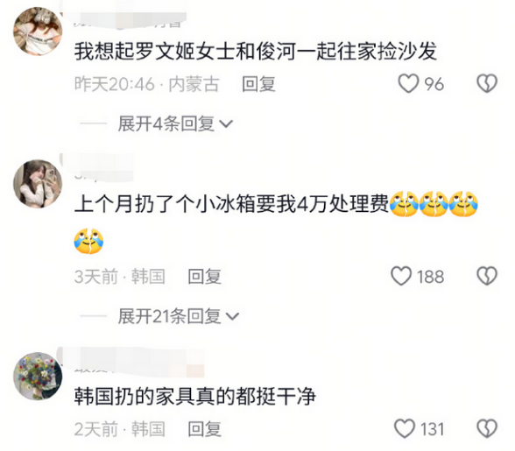Expand the 展开21条回复 replies
Screen dimensions: 515x451
(179, 316)
